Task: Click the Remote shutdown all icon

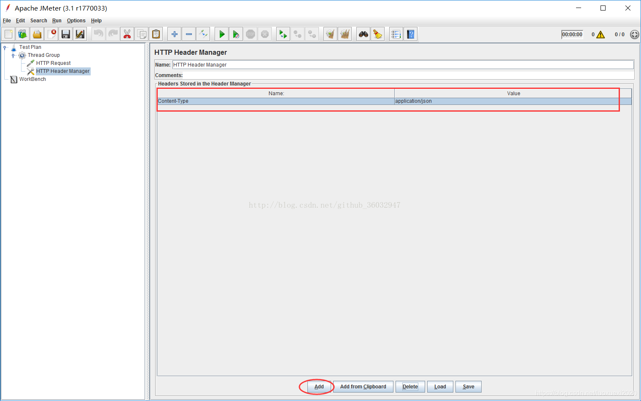Action: tap(312, 34)
